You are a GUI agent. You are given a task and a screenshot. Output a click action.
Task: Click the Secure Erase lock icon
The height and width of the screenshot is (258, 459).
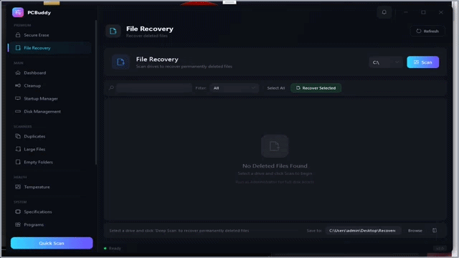coord(18,35)
